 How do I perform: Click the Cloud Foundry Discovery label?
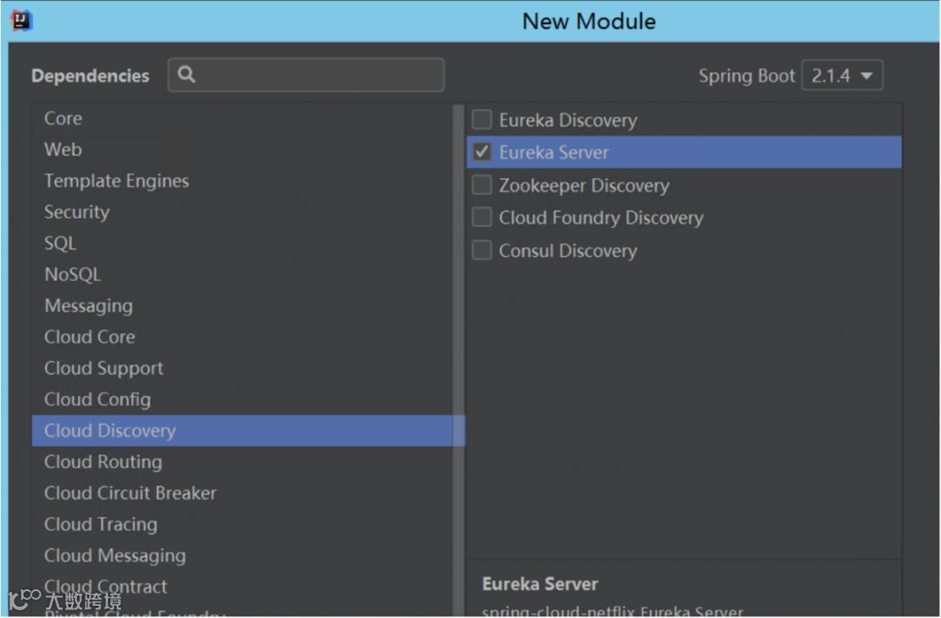pyautogui.click(x=600, y=218)
